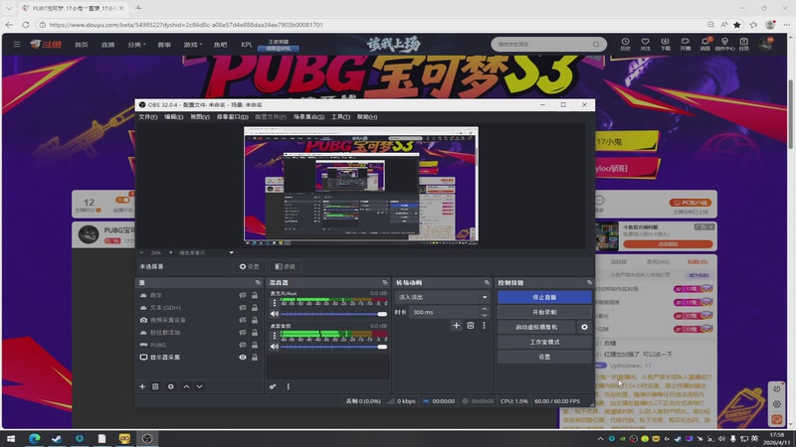Delete the scene transition with trash icon
This screenshot has width=796, height=447.
pos(471,326)
